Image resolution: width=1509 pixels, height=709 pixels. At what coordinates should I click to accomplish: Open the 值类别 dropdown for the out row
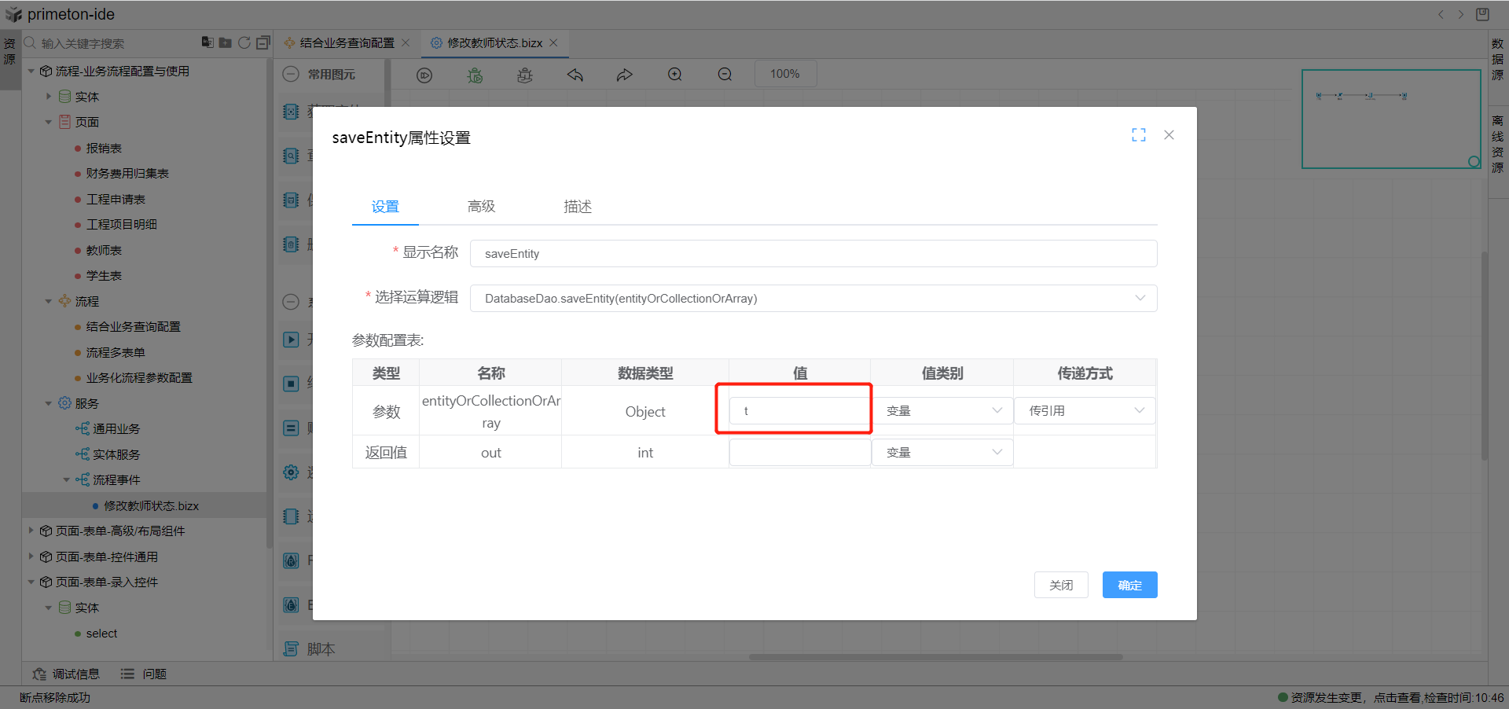click(942, 453)
